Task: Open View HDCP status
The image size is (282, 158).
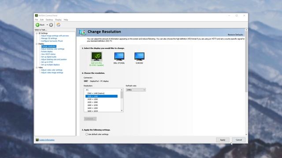Action: pos(48,54)
